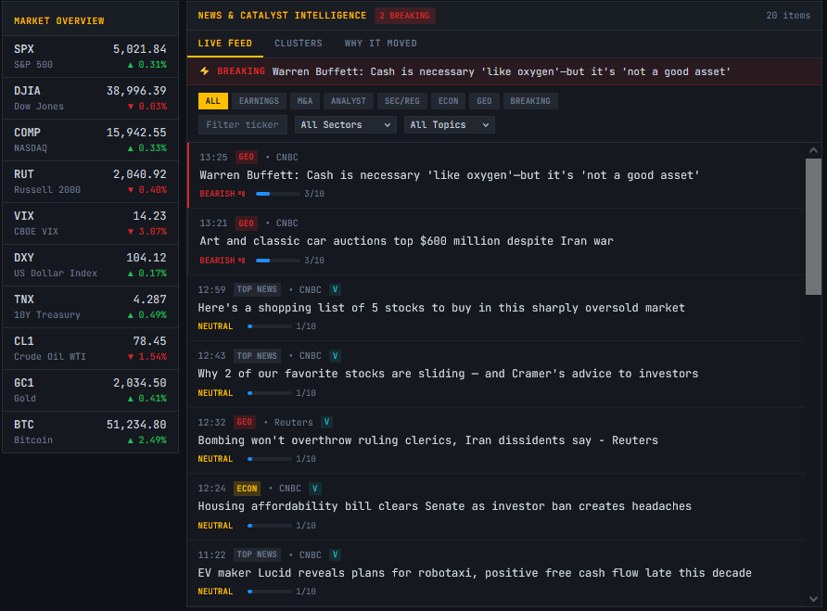Open the All Topics dropdown
Screen dimensions: 827x611
pyautogui.click(x=449, y=124)
